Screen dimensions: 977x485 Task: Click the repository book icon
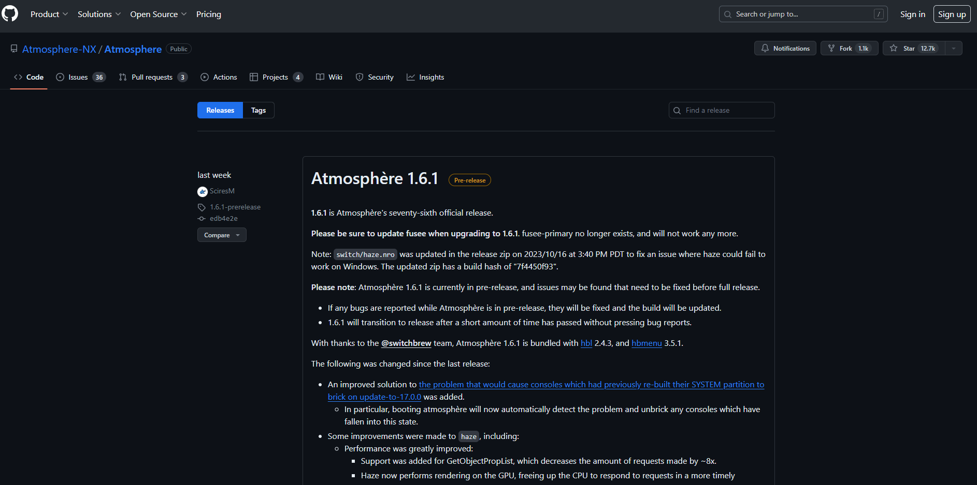pos(14,49)
